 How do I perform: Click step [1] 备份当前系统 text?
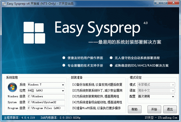[x=97, y=85]
